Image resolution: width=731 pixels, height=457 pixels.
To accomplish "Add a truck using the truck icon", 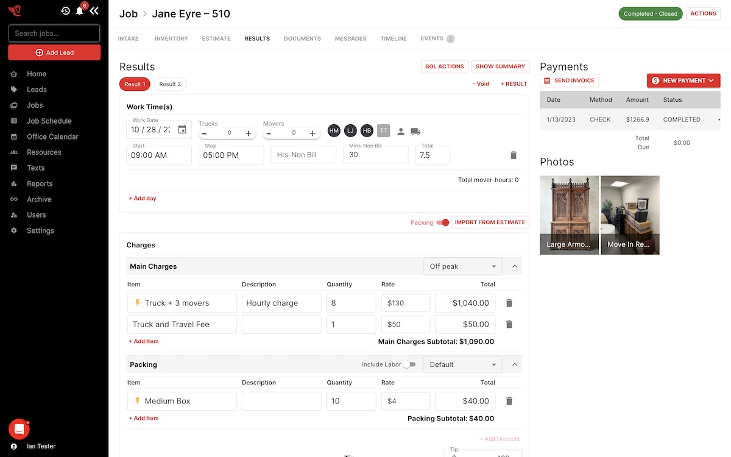I will (416, 130).
